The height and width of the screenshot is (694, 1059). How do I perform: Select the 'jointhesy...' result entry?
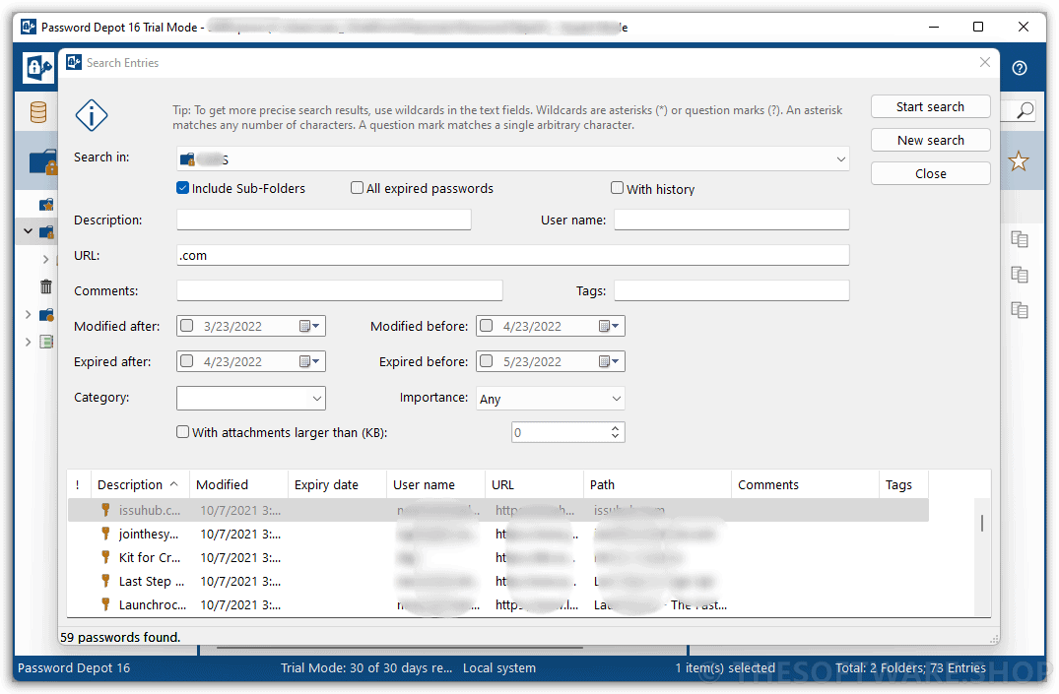(x=498, y=534)
